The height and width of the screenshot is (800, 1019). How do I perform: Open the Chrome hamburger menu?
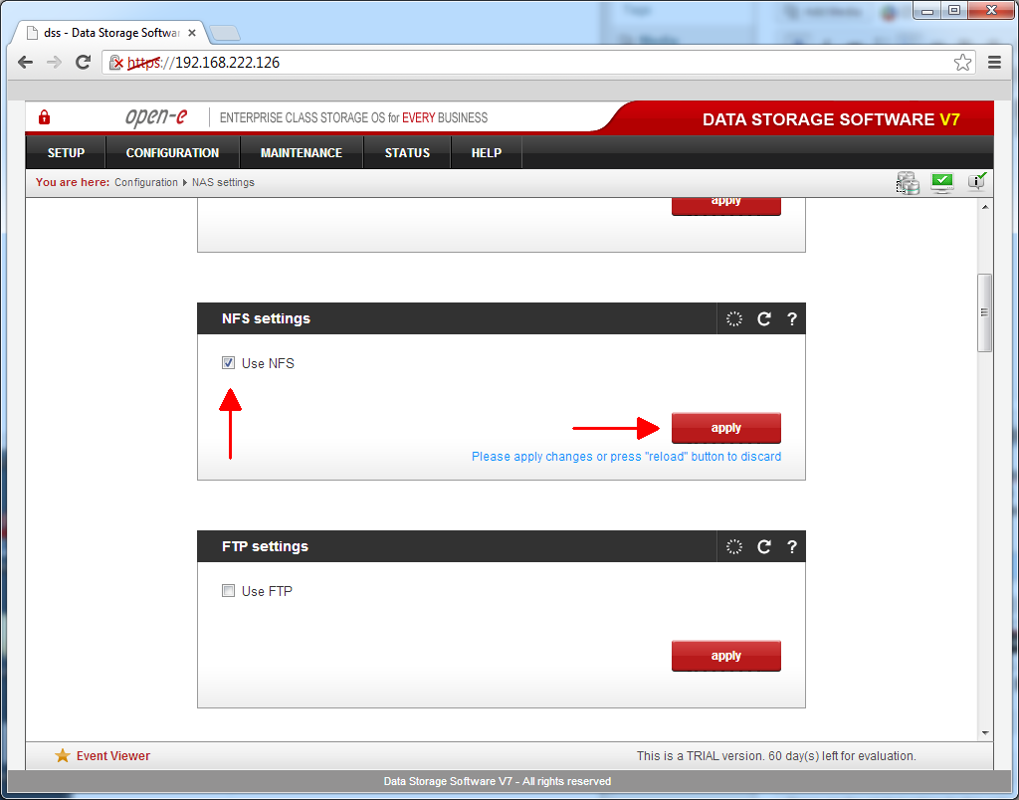click(994, 63)
